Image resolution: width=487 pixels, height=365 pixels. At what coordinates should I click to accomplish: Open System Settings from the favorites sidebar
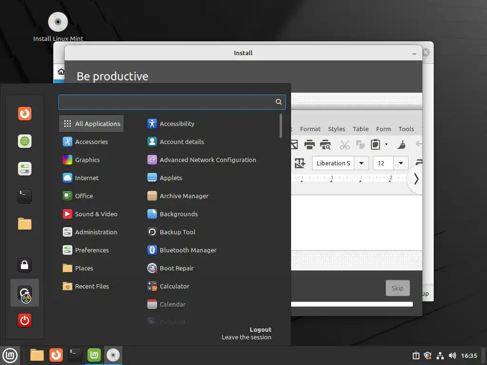click(x=25, y=169)
